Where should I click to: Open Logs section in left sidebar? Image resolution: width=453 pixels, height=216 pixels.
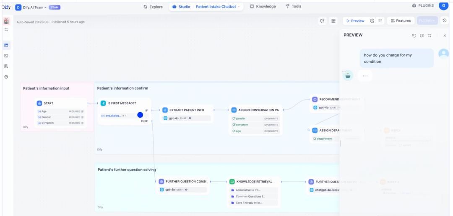[x=6, y=66]
